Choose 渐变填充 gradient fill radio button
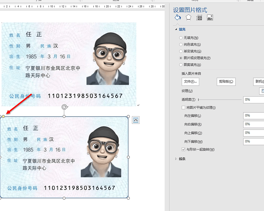 pyautogui.click(x=181, y=51)
